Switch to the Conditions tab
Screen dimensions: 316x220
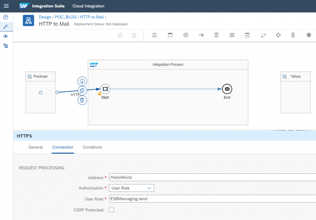pyautogui.click(x=92, y=147)
